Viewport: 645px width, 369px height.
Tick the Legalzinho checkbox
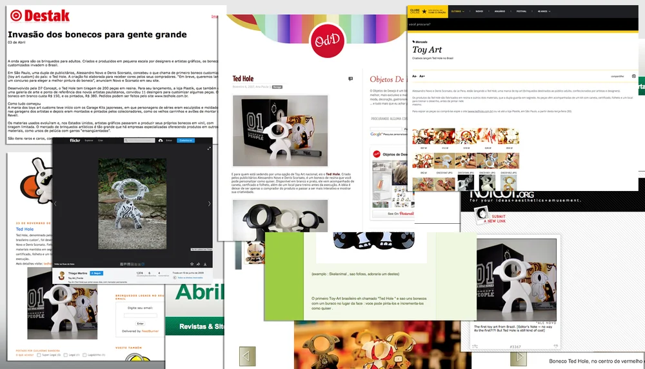84,355
